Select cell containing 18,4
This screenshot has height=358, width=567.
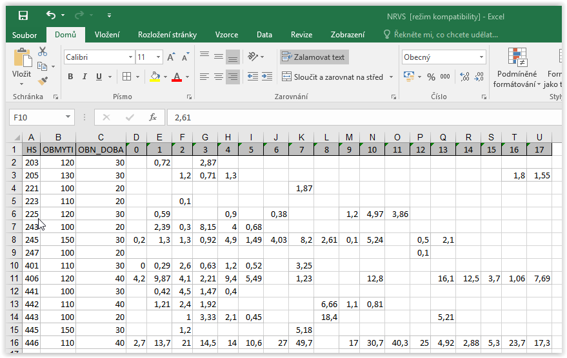pyautogui.click(x=326, y=317)
